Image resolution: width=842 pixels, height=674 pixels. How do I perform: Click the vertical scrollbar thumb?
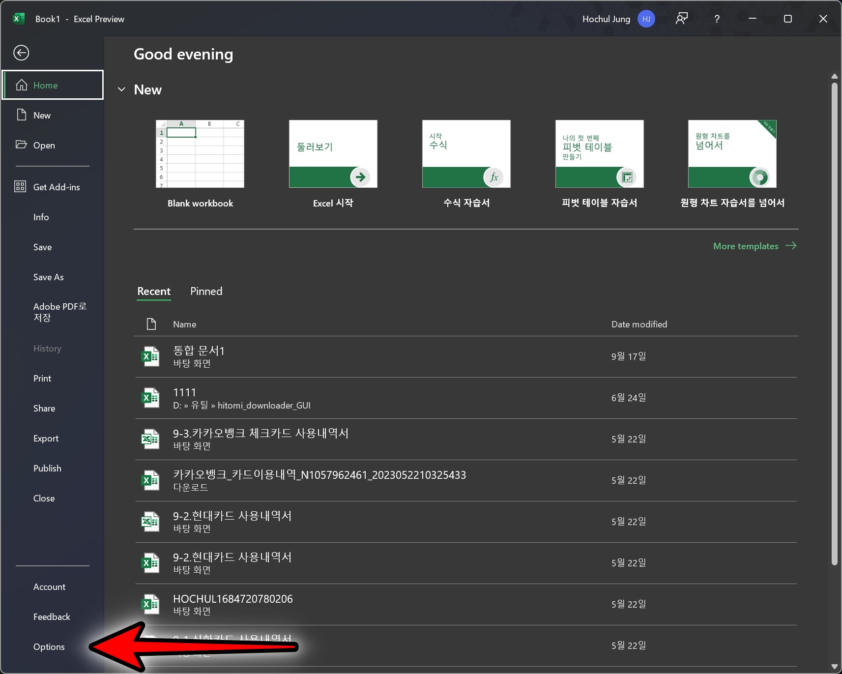[834, 324]
